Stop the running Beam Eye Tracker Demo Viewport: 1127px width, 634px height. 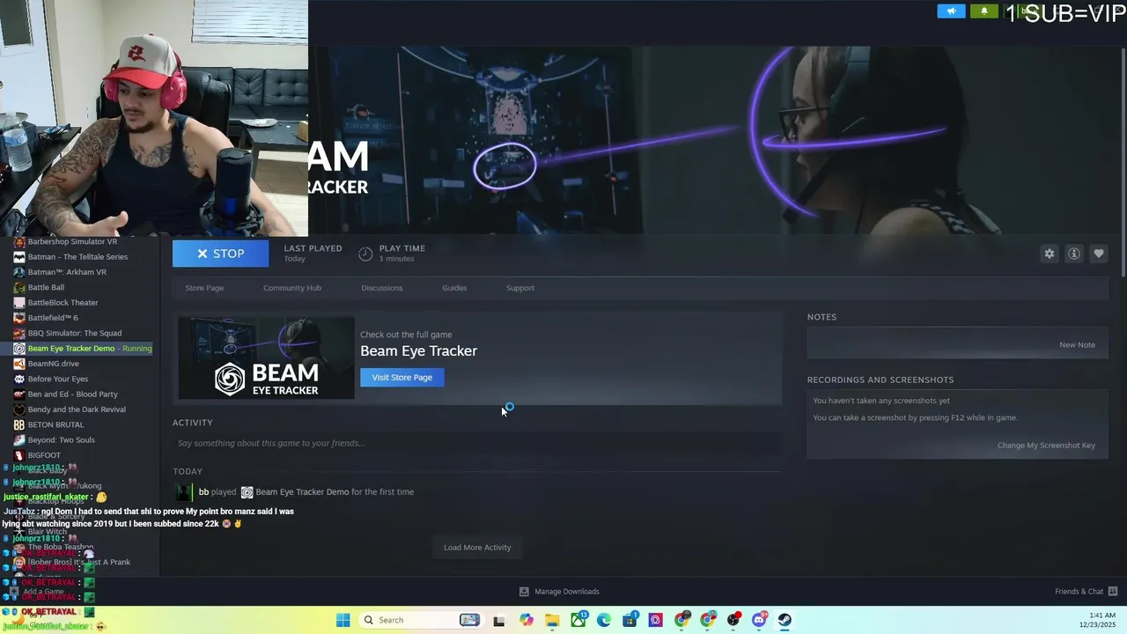(x=220, y=254)
